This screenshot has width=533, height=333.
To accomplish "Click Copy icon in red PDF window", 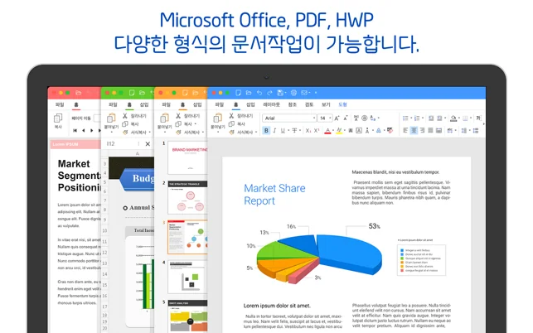I will pos(58,118).
